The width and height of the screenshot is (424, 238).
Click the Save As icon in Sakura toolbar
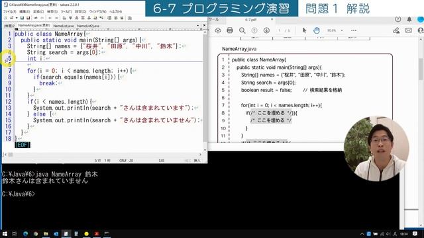(28, 18)
